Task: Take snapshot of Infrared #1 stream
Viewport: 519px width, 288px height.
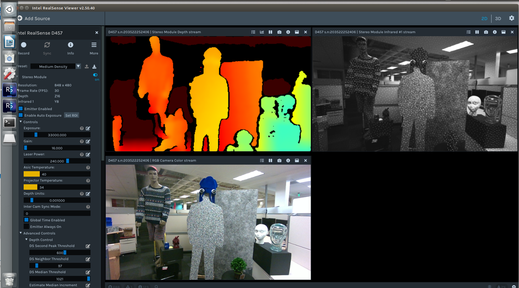Action: (x=486, y=32)
